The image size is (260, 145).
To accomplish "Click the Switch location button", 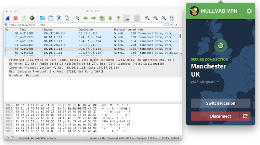I will coord(221,103).
